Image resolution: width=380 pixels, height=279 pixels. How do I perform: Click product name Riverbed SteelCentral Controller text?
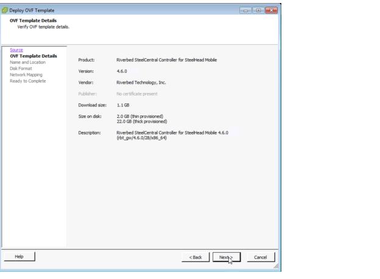point(167,60)
